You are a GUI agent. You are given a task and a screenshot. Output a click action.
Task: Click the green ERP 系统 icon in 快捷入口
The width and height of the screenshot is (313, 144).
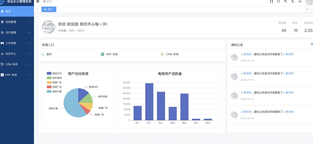point(103,54)
